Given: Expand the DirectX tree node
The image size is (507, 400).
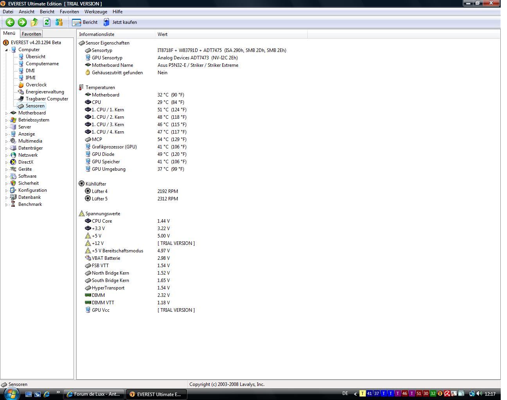Looking at the screenshot, I should coord(7,162).
